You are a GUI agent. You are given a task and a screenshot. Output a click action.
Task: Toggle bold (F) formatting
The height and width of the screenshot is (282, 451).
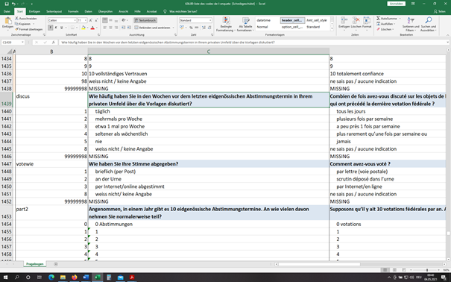[51, 28]
